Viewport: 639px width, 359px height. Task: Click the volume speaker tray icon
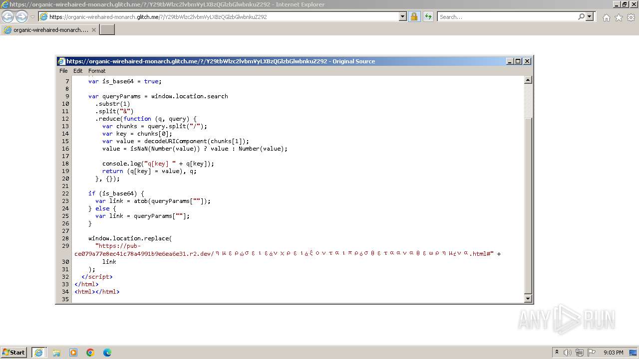pos(568,353)
